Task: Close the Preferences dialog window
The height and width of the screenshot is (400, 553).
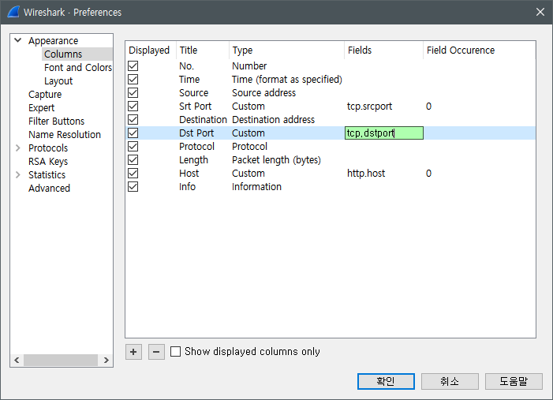Action: pyautogui.click(x=540, y=12)
